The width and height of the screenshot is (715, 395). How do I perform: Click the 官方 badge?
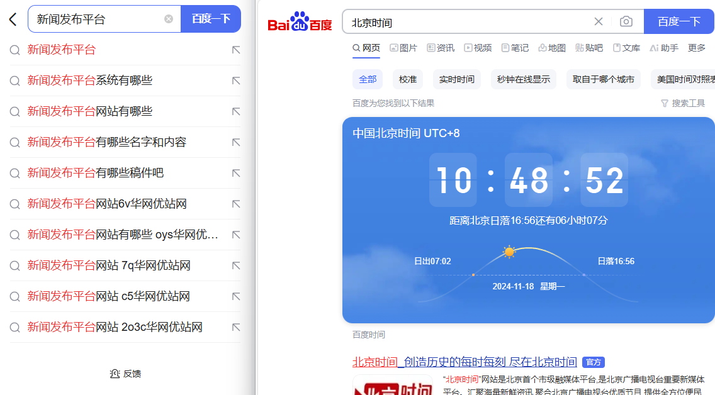point(594,362)
